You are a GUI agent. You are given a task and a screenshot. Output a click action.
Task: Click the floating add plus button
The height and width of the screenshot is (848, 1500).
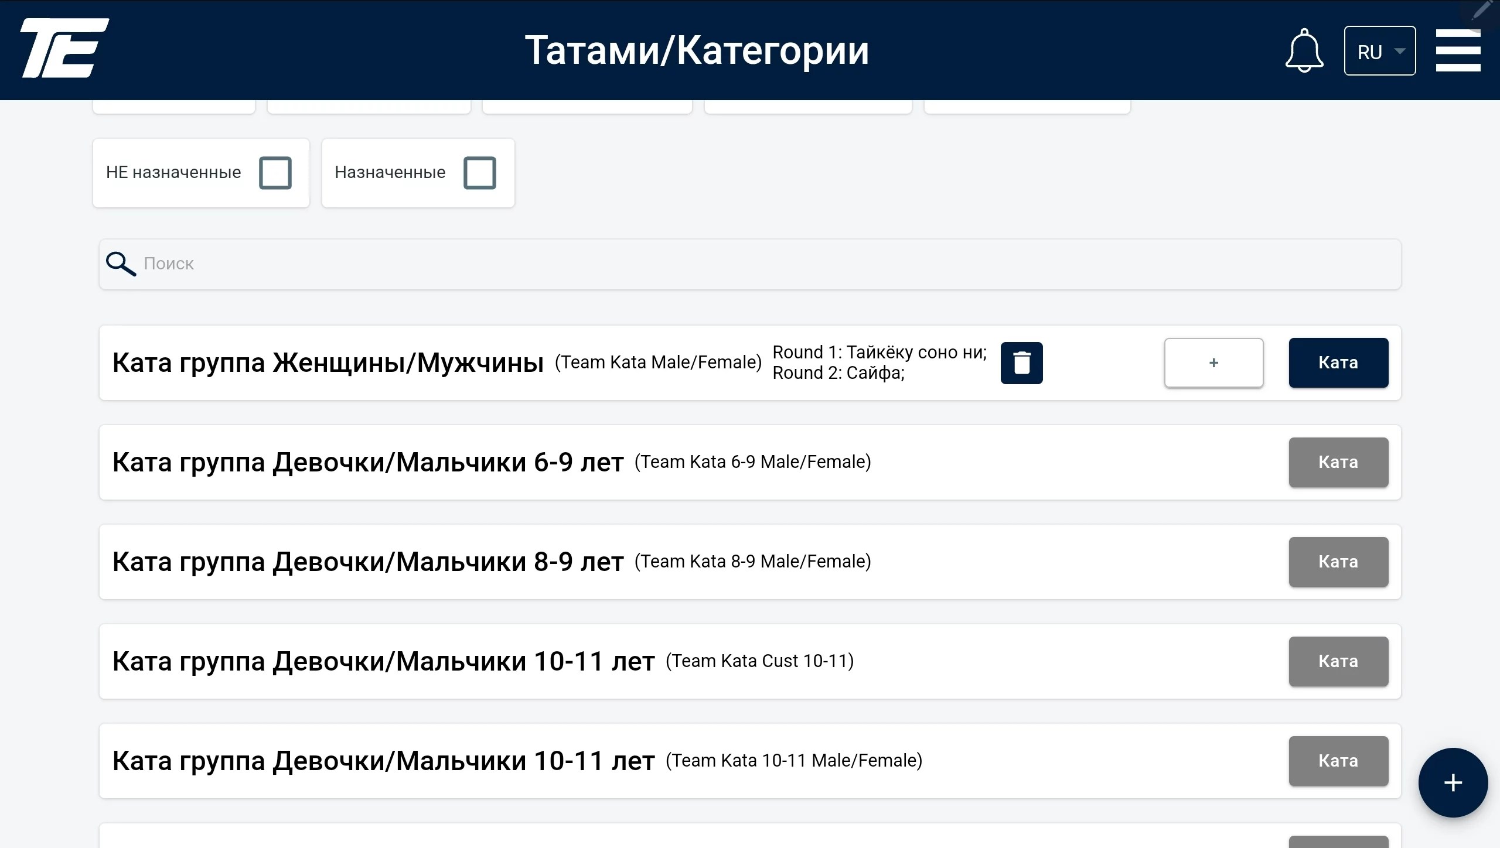coord(1453,782)
